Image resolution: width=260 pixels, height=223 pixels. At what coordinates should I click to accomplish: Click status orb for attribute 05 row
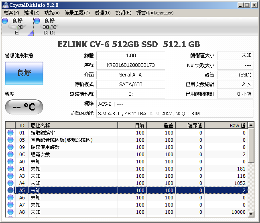click(10, 140)
